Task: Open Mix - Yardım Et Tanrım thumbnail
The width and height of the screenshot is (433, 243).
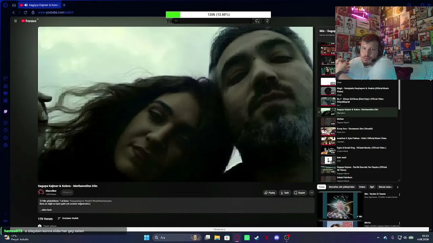Action: tap(340, 206)
